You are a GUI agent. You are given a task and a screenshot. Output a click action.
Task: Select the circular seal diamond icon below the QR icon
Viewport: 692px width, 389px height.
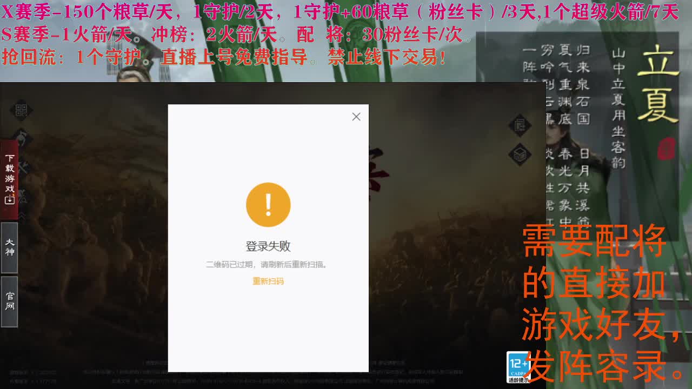[22, 135]
